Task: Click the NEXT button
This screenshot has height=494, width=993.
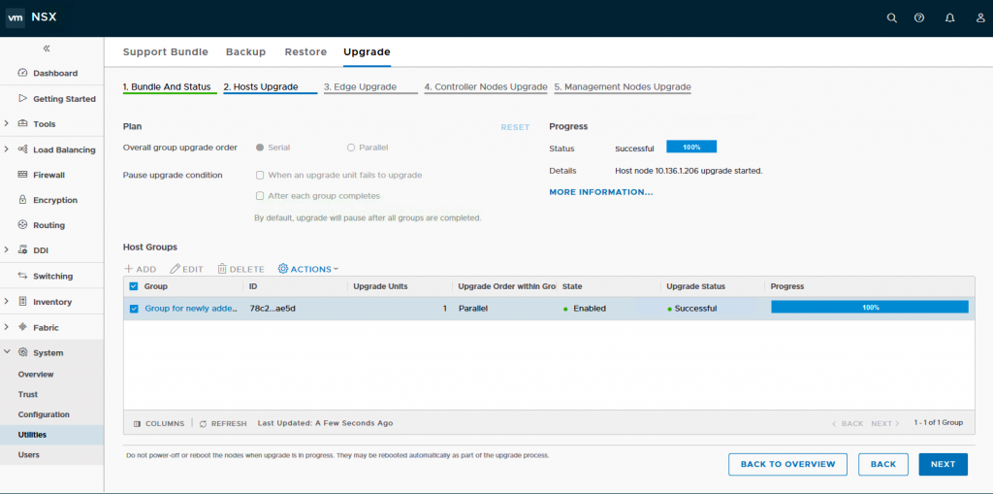Action: tap(943, 464)
